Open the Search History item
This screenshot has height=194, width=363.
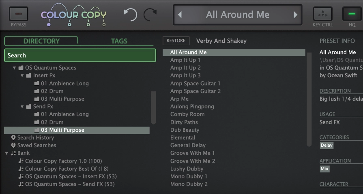pyautogui.click(x=35, y=138)
